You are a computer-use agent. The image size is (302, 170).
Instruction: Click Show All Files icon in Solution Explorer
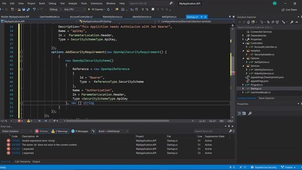point(277,22)
